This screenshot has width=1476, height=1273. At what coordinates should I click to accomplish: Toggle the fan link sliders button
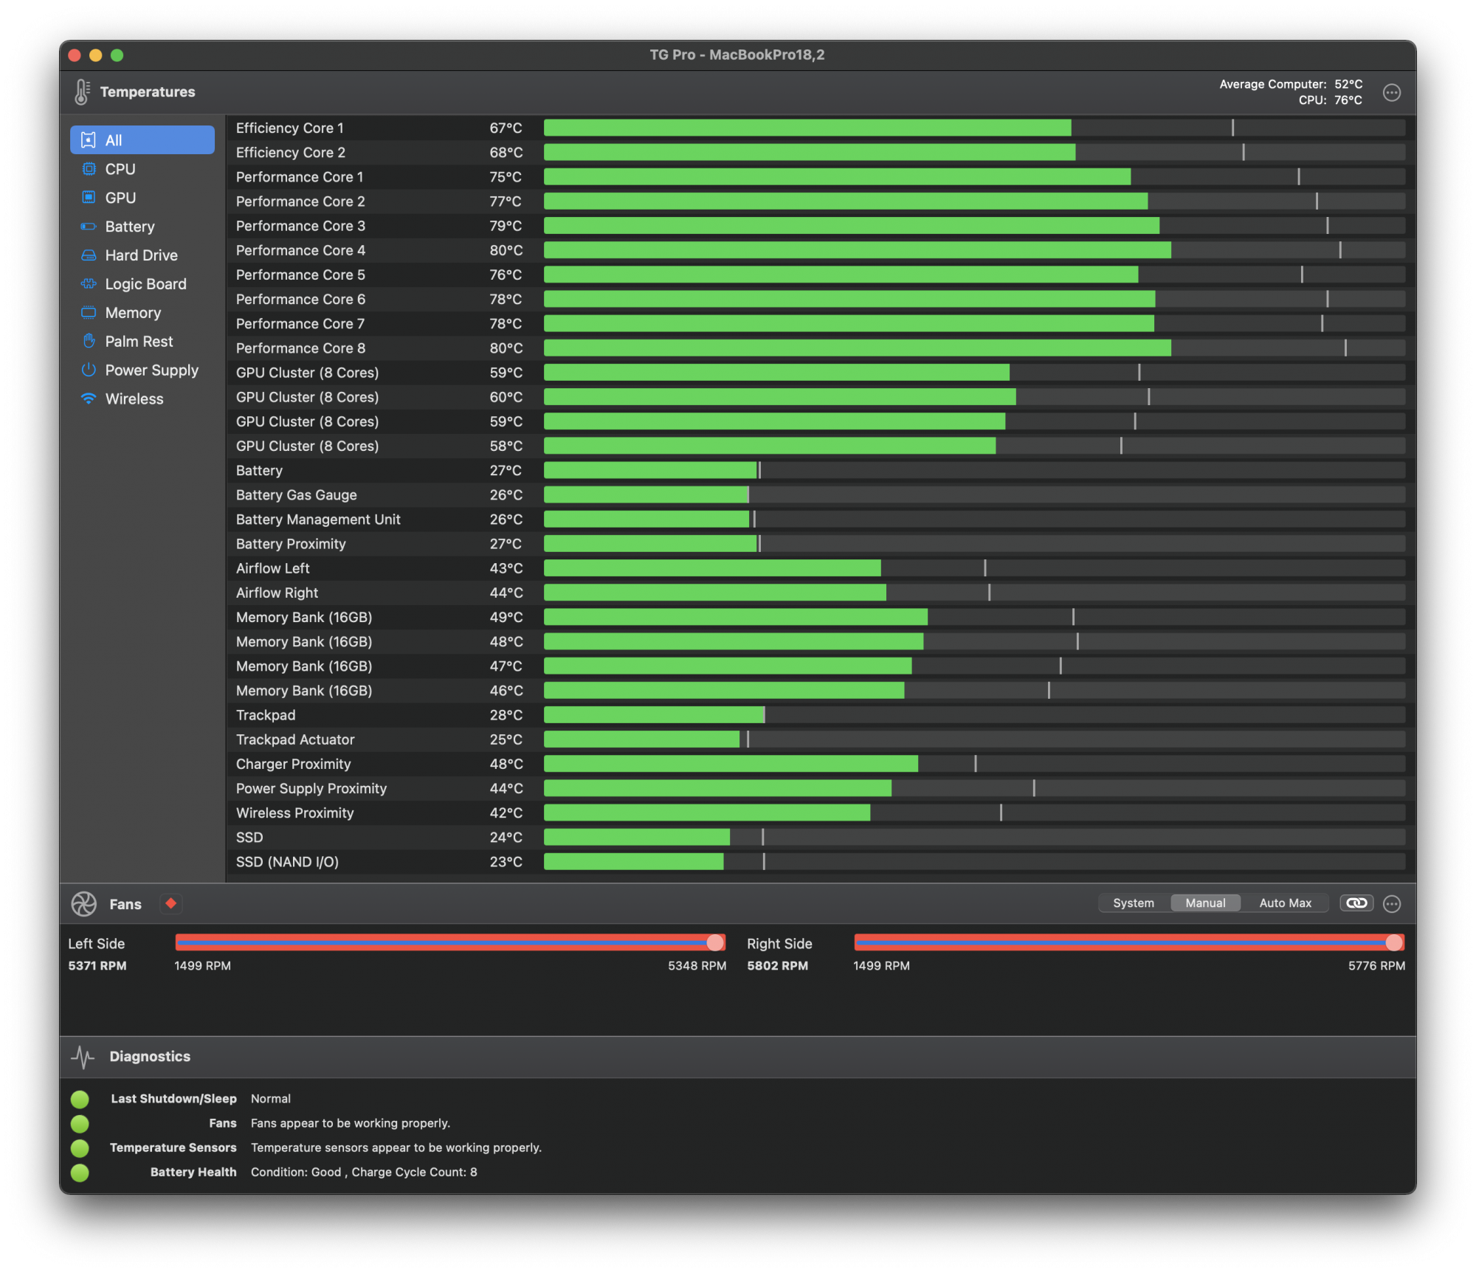click(x=1356, y=903)
